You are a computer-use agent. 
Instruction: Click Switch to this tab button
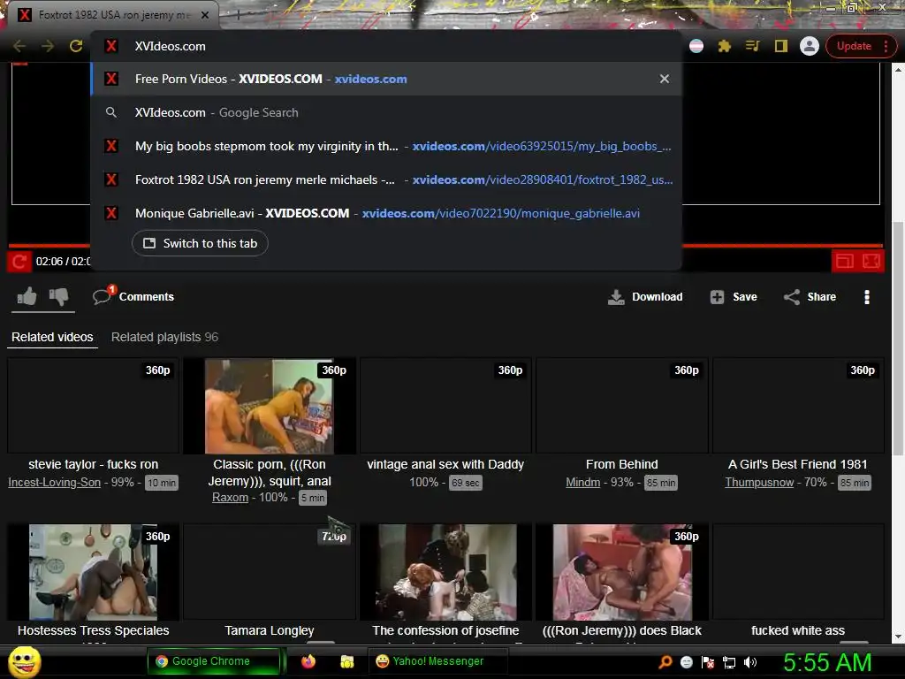coord(200,243)
